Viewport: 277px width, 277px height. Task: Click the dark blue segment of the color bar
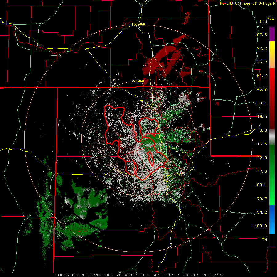[272, 212]
